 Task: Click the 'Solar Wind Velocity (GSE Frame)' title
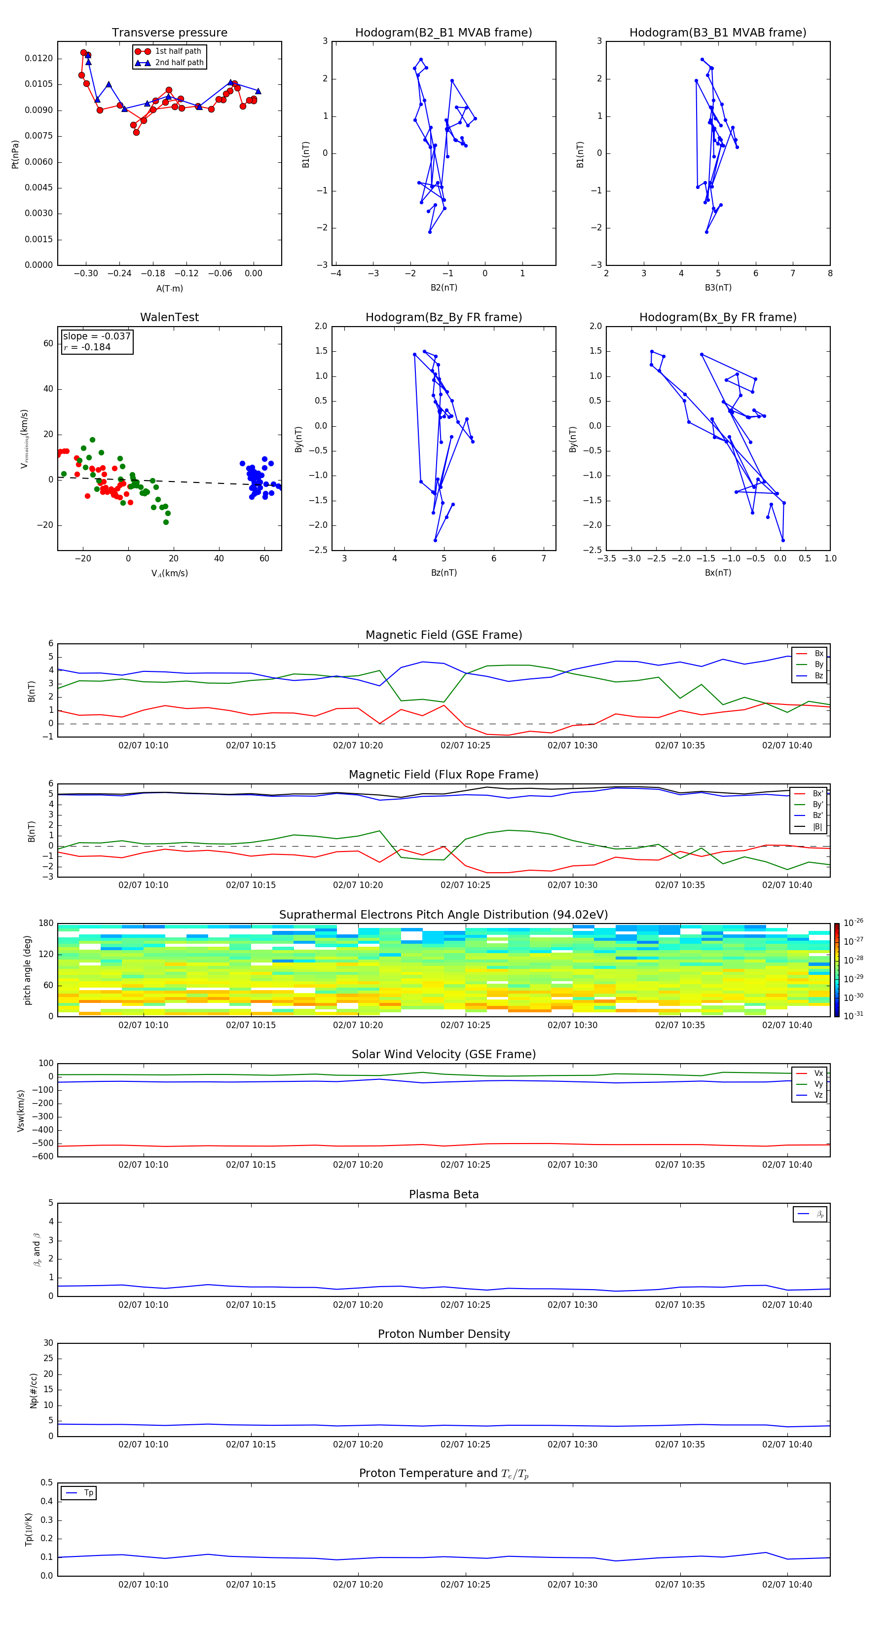[x=444, y=1055]
